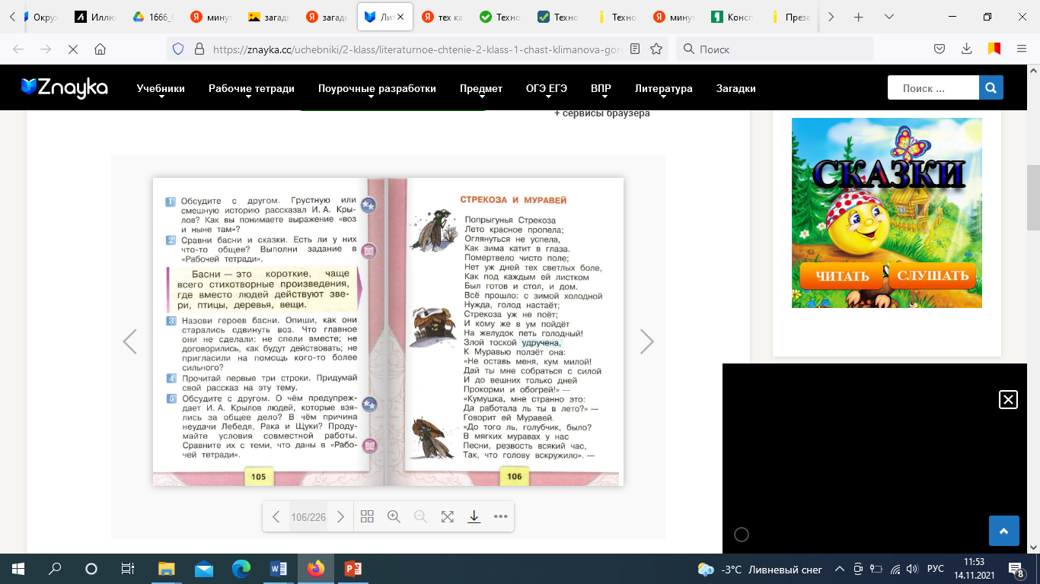Click the site search magnifier button
This screenshot has width=1040, height=584.
pyautogui.click(x=991, y=88)
